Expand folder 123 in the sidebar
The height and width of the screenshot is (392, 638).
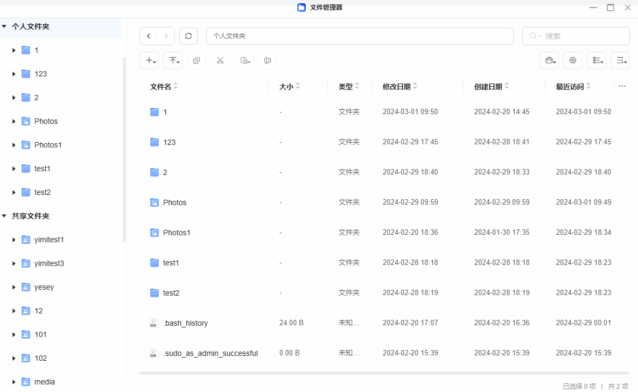14,74
